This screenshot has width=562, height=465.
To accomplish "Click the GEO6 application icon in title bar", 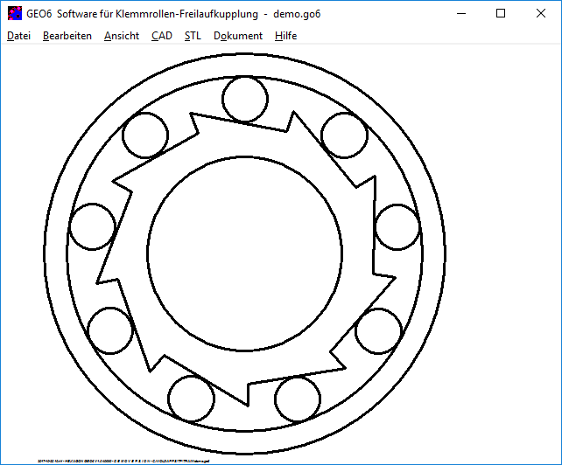I will (14, 13).
